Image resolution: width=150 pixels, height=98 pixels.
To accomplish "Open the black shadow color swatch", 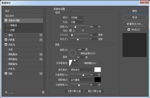I will [x=97, y=80].
